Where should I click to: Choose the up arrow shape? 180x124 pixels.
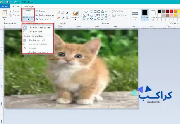click(106, 15)
